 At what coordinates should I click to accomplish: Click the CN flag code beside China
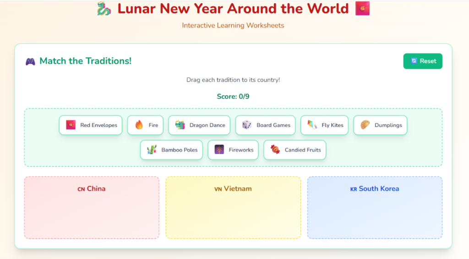(x=81, y=189)
